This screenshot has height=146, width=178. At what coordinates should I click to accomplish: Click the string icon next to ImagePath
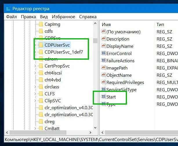point(103,68)
